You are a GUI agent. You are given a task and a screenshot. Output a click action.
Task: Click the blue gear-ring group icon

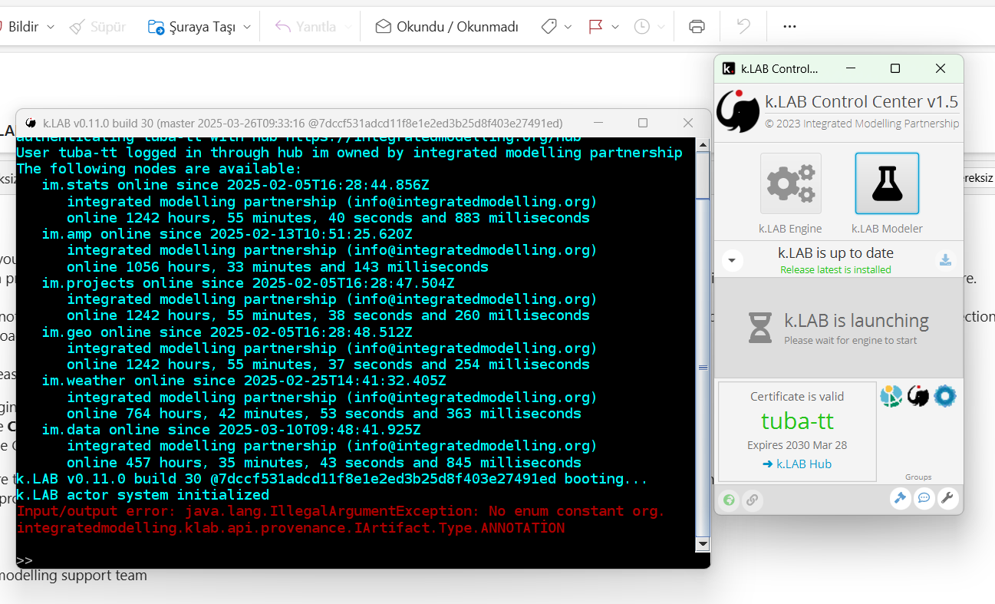click(945, 396)
